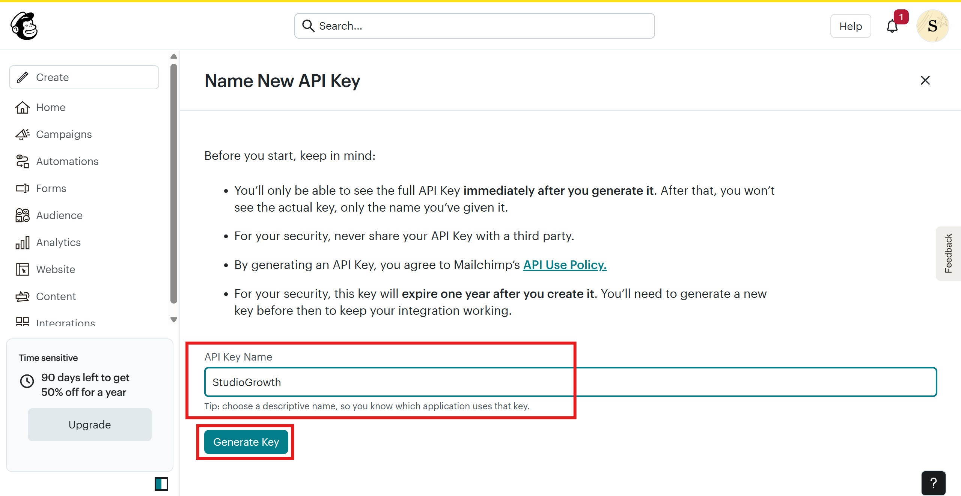Click the Generate Key button
This screenshot has width=961, height=496.
click(x=246, y=442)
